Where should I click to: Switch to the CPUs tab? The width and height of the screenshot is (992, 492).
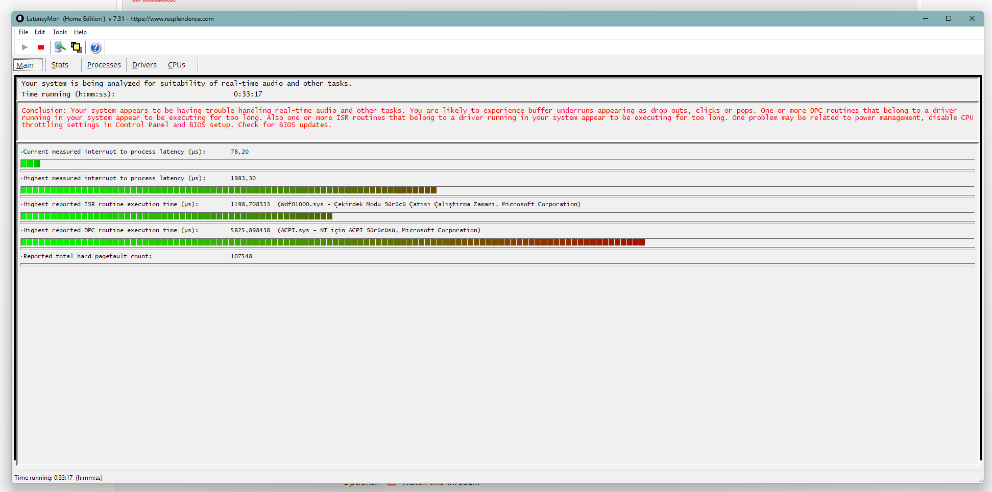[177, 65]
